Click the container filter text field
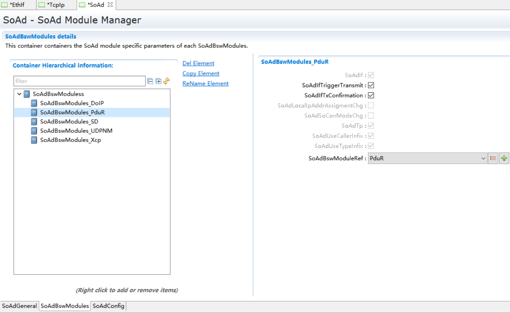510x313 pixels. 79,81
